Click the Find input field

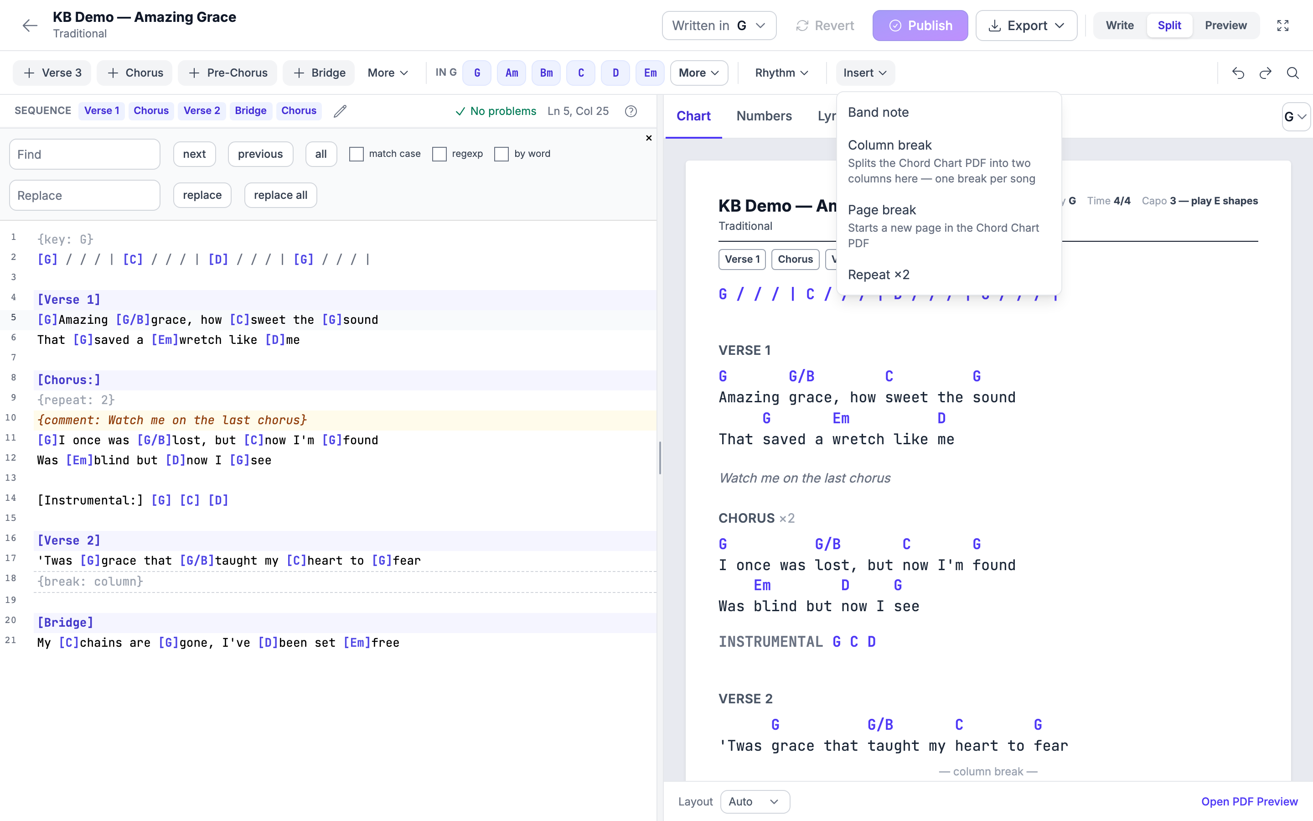pyautogui.click(x=85, y=154)
